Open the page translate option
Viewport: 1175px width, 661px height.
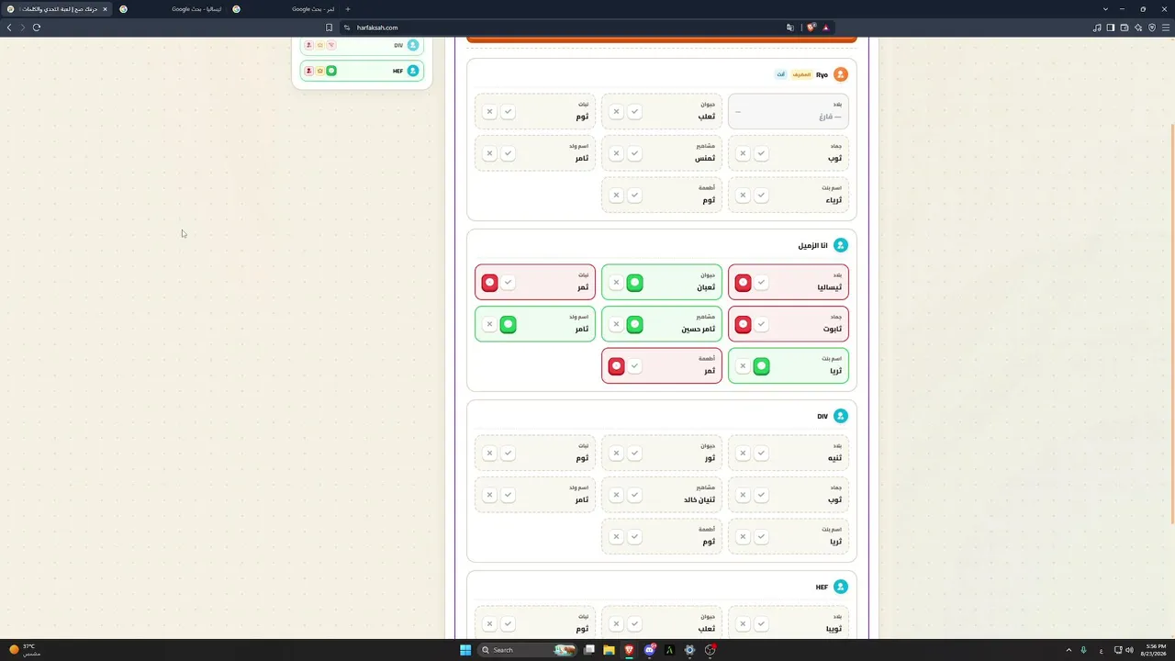click(x=790, y=28)
